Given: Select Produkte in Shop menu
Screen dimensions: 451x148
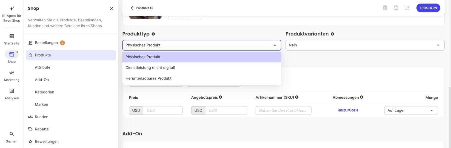Looking at the screenshot, I should tap(71, 55).
